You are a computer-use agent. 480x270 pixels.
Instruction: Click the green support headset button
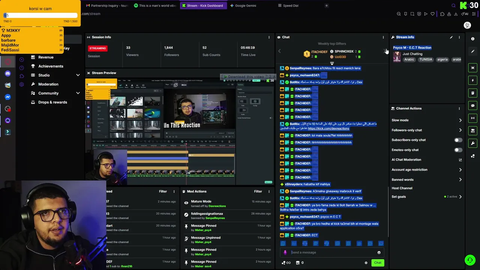point(470,260)
